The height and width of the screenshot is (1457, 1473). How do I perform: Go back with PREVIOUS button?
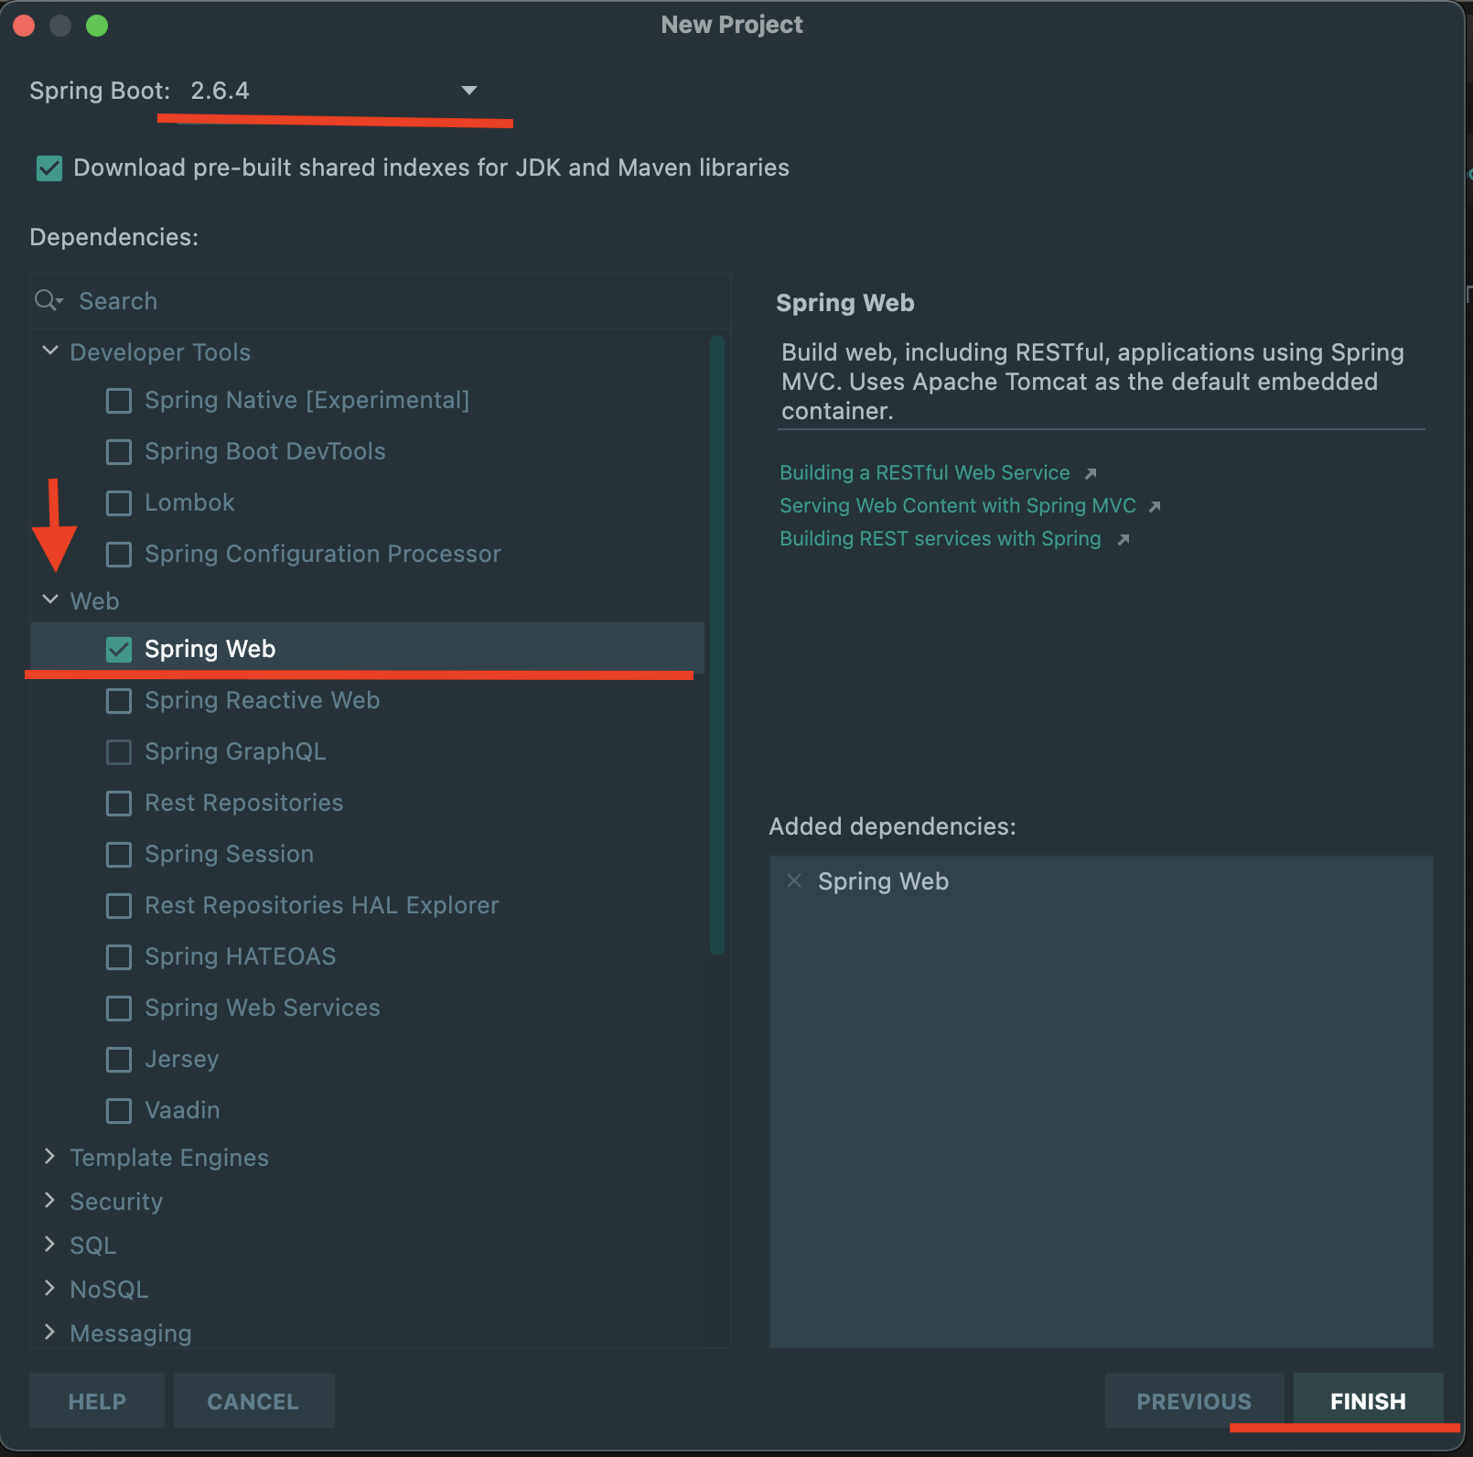click(x=1194, y=1401)
